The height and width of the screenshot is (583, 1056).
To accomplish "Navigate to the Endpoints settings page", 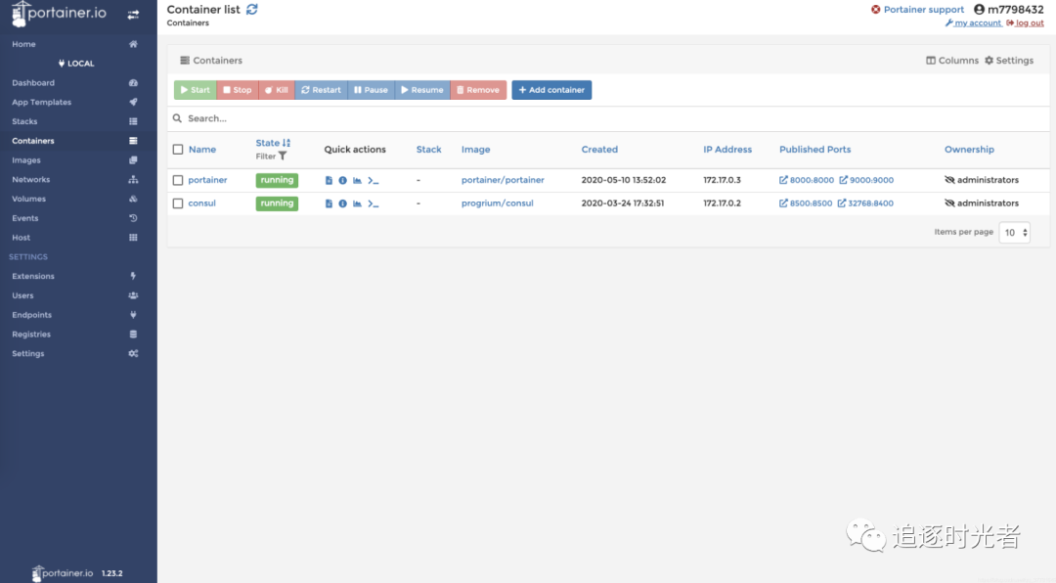I will point(32,314).
